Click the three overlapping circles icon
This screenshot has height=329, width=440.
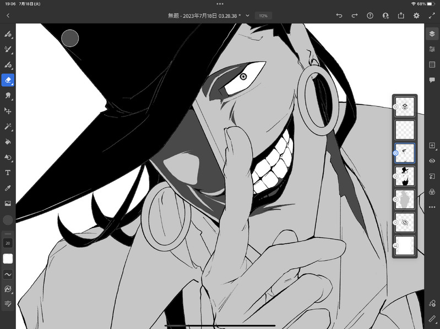click(x=432, y=192)
